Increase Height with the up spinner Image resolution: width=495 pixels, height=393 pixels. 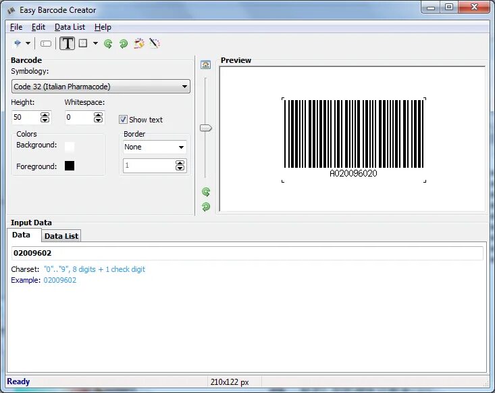(x=45, y=114)
